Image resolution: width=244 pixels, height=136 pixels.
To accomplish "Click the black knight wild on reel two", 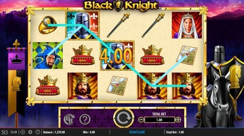I will tap(82, 25).
